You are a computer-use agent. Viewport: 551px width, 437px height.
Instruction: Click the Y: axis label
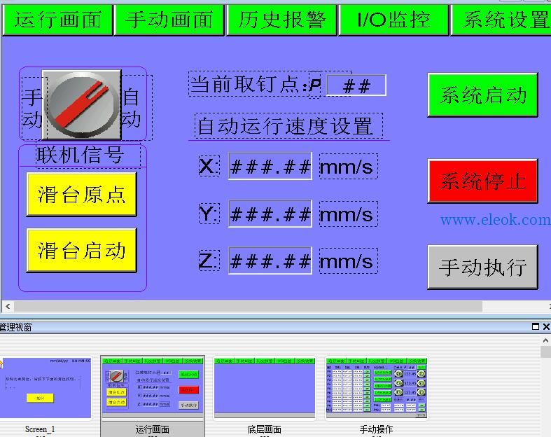[209, 214]
